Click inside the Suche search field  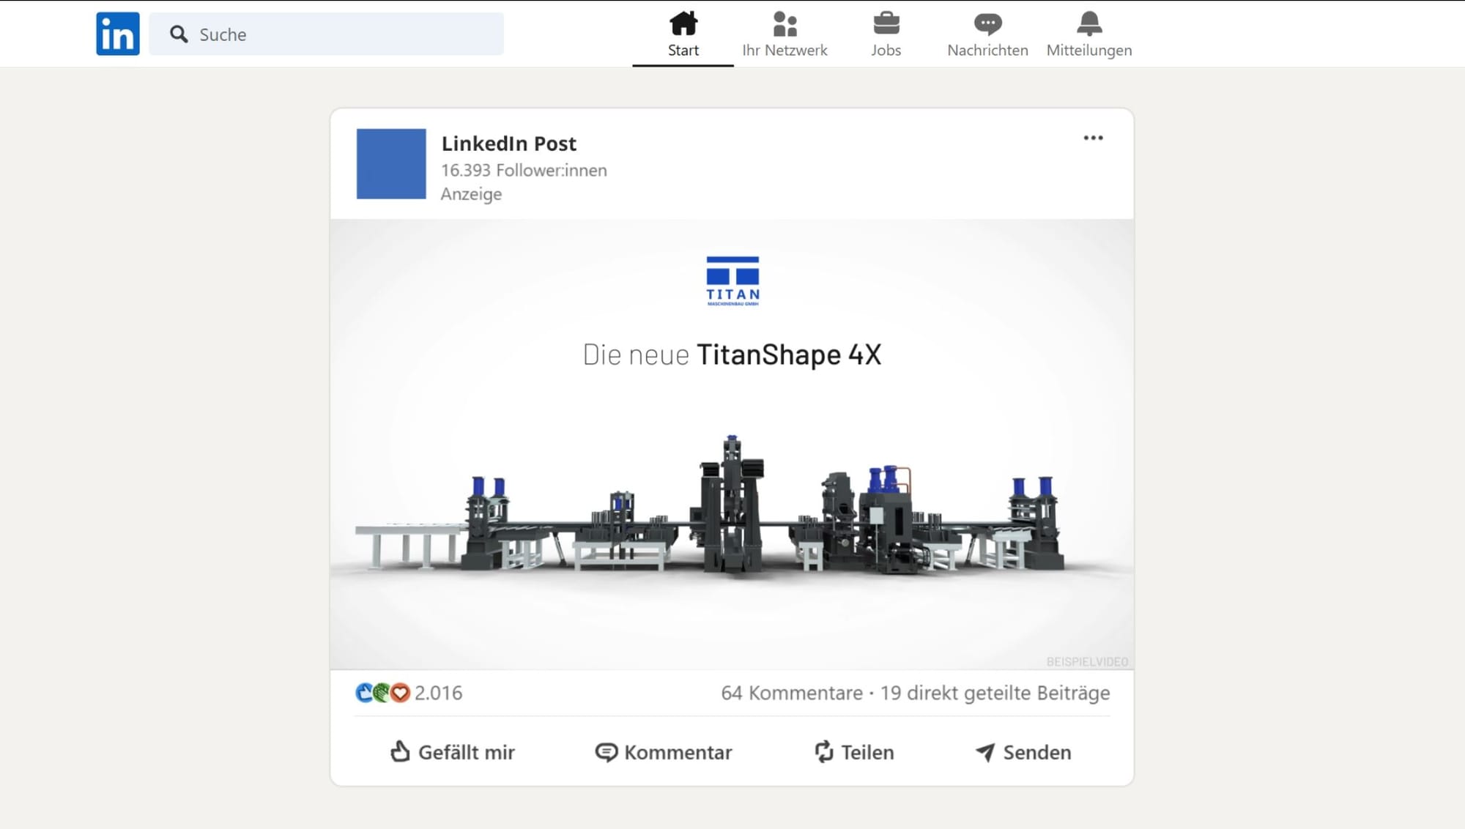pyautogui.click(x=326, y=34)
